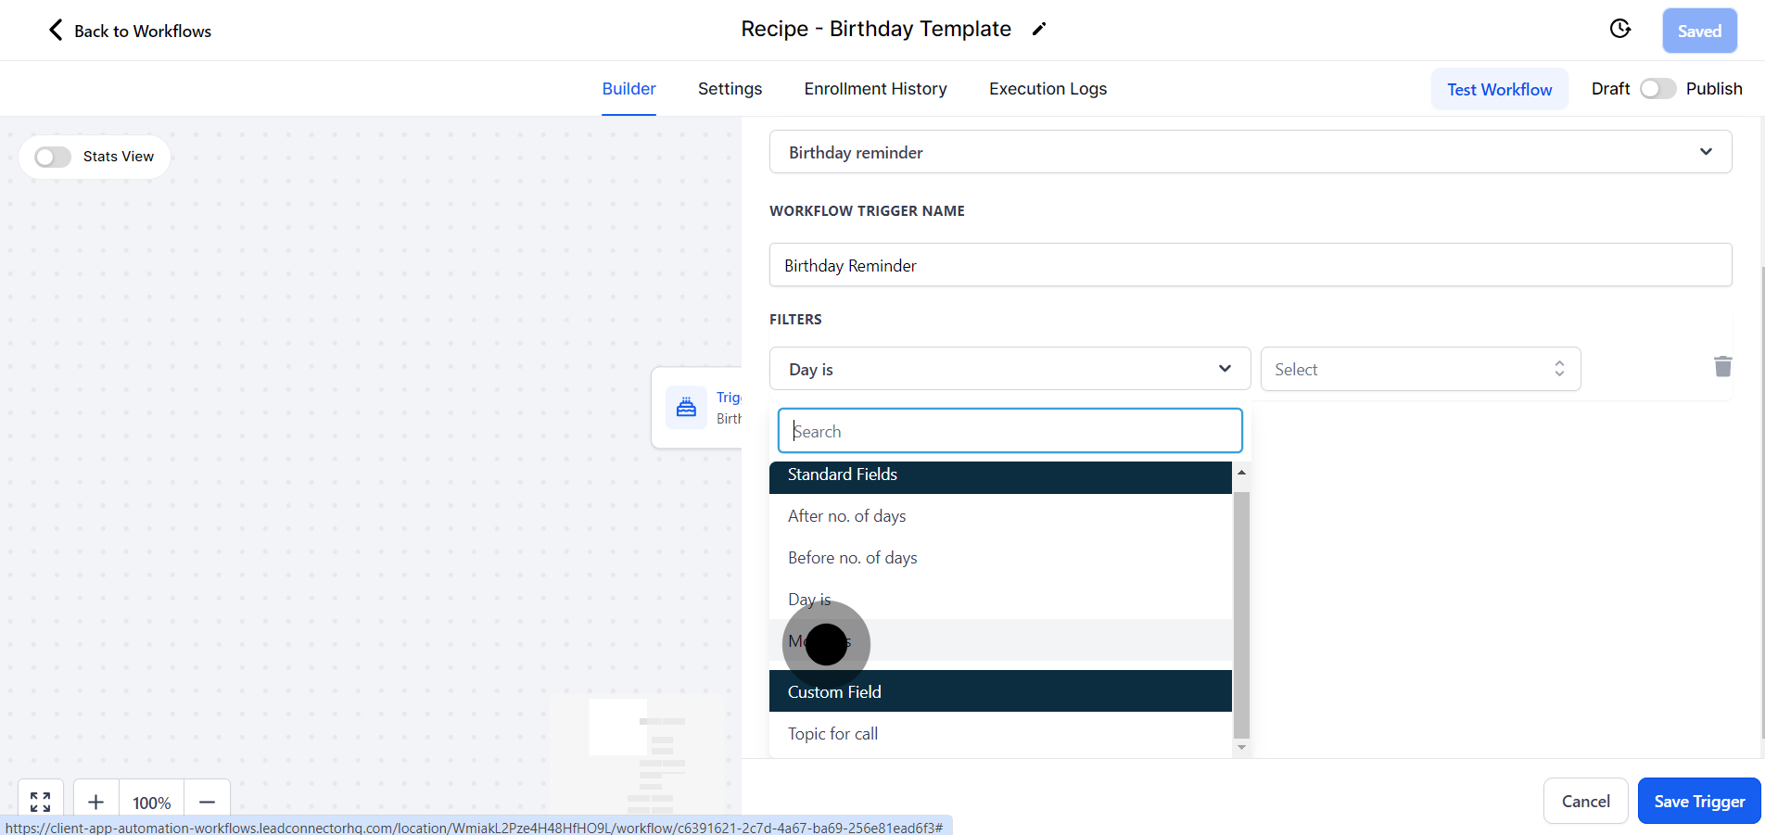Enable the Stats View toggle

click(x=53, y=157)
